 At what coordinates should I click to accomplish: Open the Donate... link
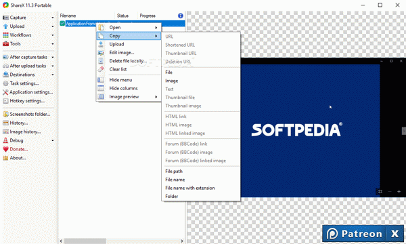(x=19, y=149)
